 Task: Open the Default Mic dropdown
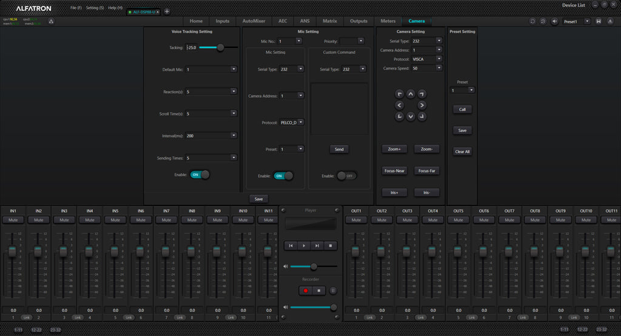click(x=233, y=69)
